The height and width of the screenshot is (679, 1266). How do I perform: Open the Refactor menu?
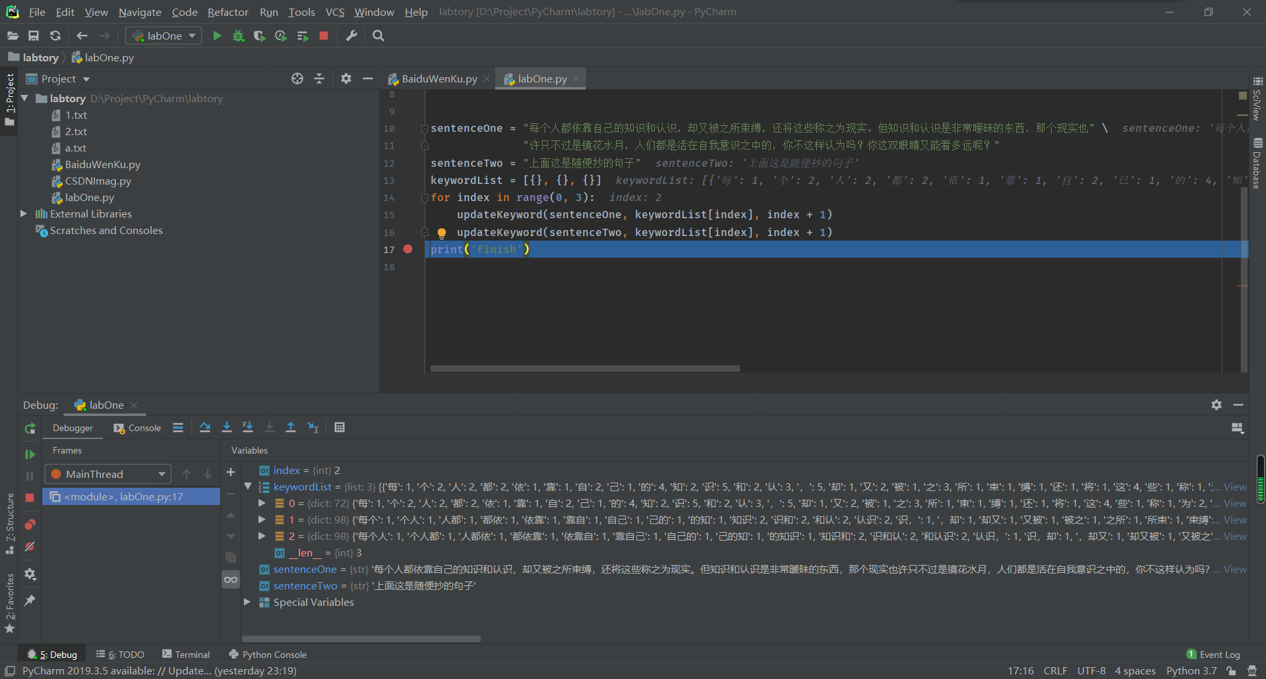227,12
